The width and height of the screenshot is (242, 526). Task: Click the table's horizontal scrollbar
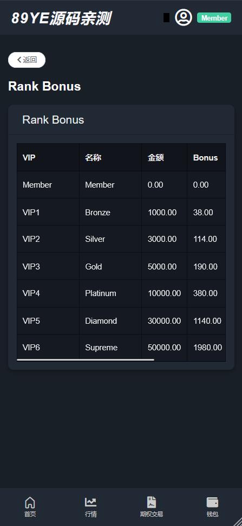[86, 360]
